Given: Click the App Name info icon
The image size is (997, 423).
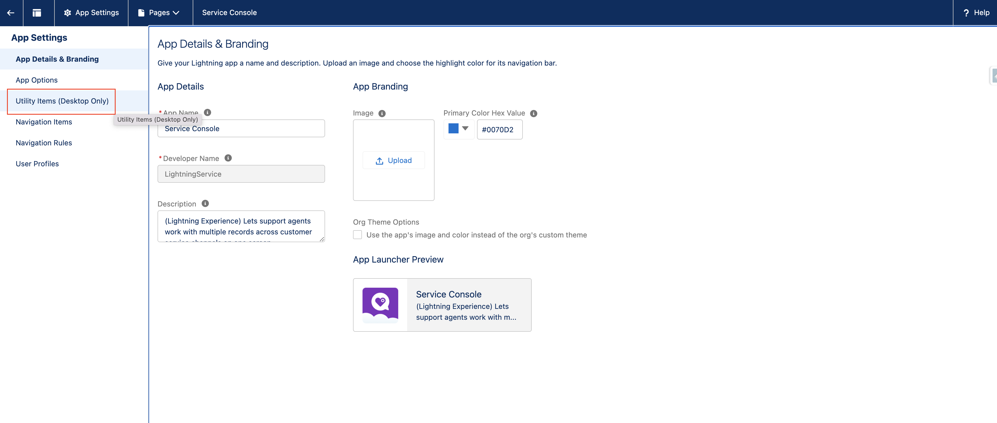Looking at the screenshot, I should 207,112.
